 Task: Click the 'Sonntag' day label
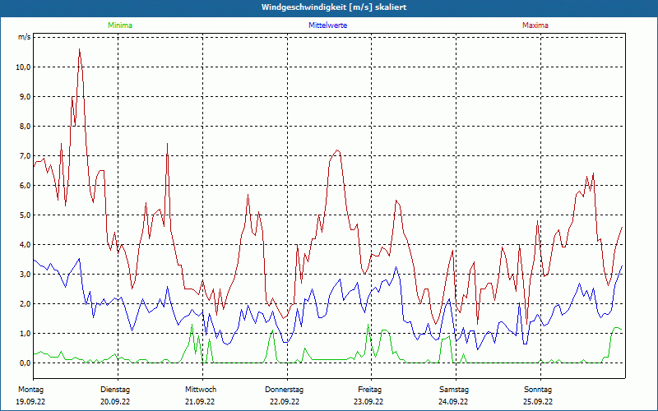pos(538,390)
